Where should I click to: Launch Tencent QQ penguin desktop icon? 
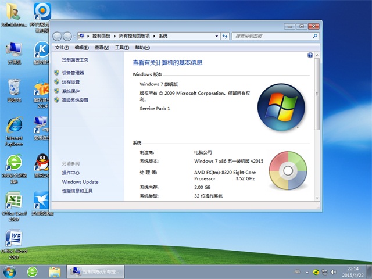(x=42, y=166)
